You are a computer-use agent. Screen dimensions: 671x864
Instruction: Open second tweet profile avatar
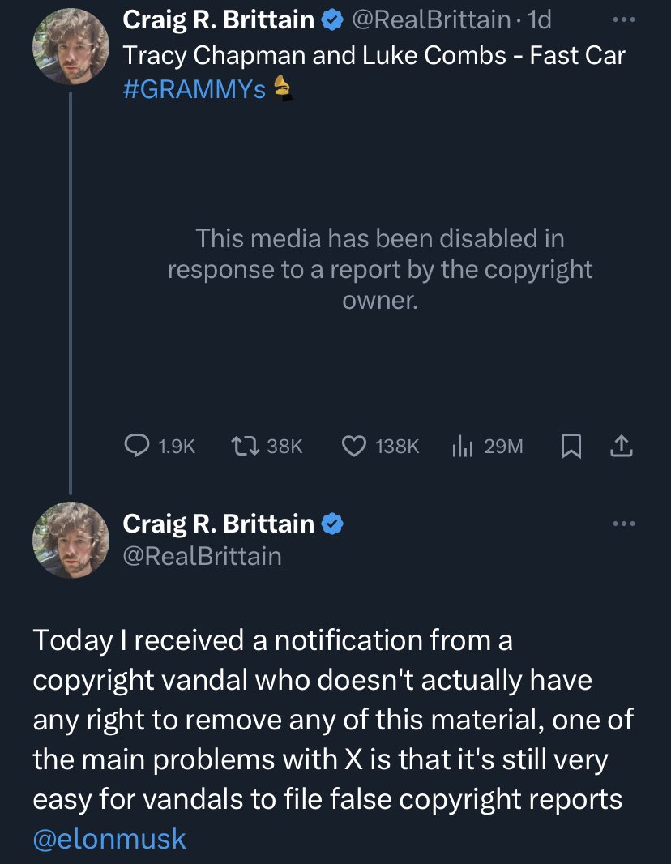(x=70, y=540)
